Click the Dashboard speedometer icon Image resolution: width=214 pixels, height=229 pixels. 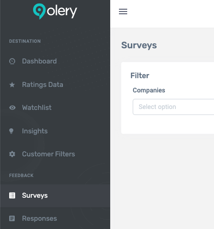coord(12,61)
